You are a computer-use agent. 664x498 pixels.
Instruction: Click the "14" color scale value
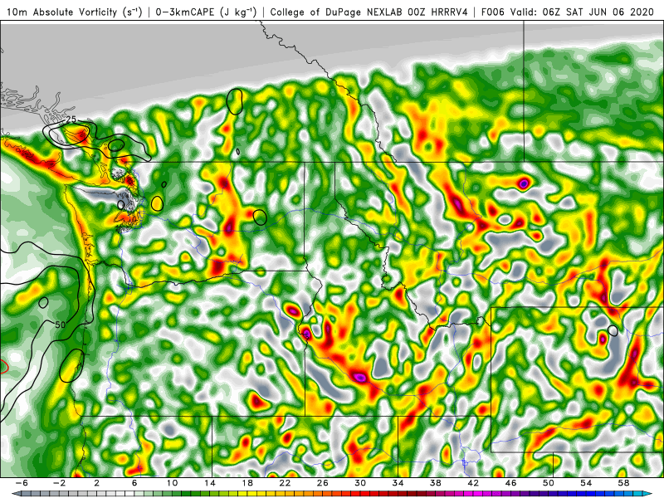pyautogui.click(x=210, y=483)
